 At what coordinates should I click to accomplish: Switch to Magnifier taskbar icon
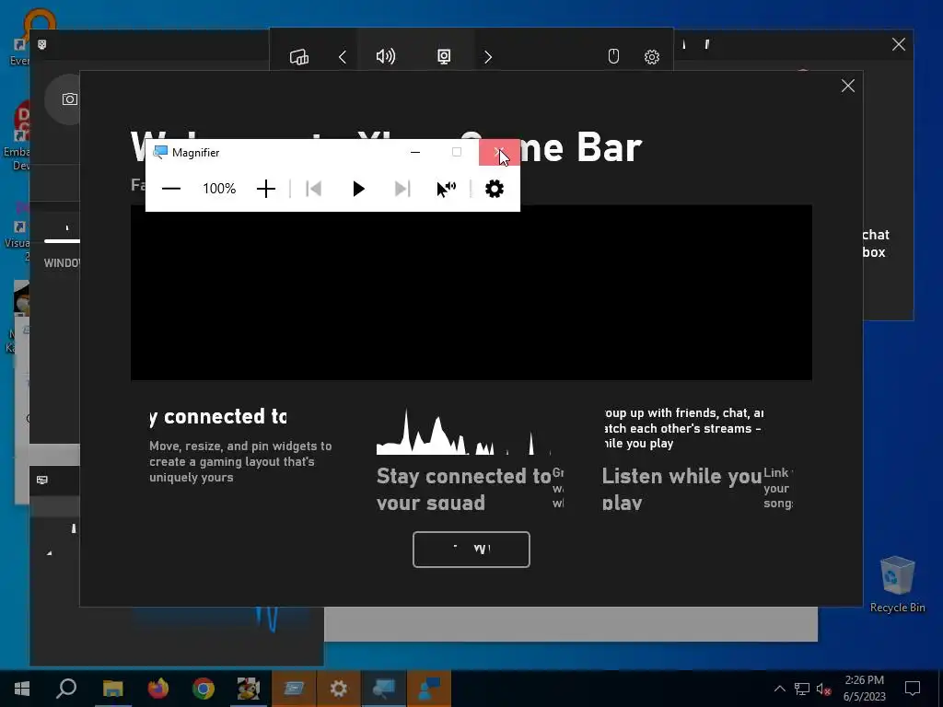[x=384, y=689]
